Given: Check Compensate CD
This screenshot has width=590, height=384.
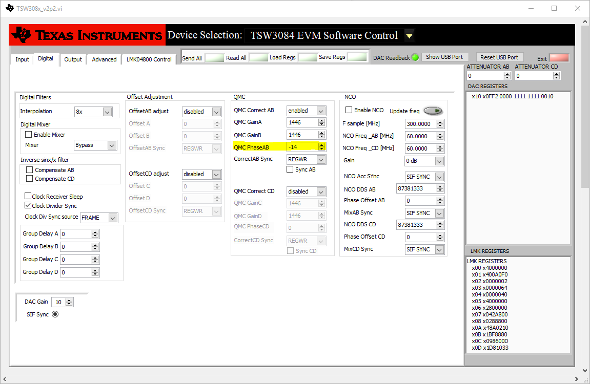Looking at the screenshot, I should (x=29, y=179).
